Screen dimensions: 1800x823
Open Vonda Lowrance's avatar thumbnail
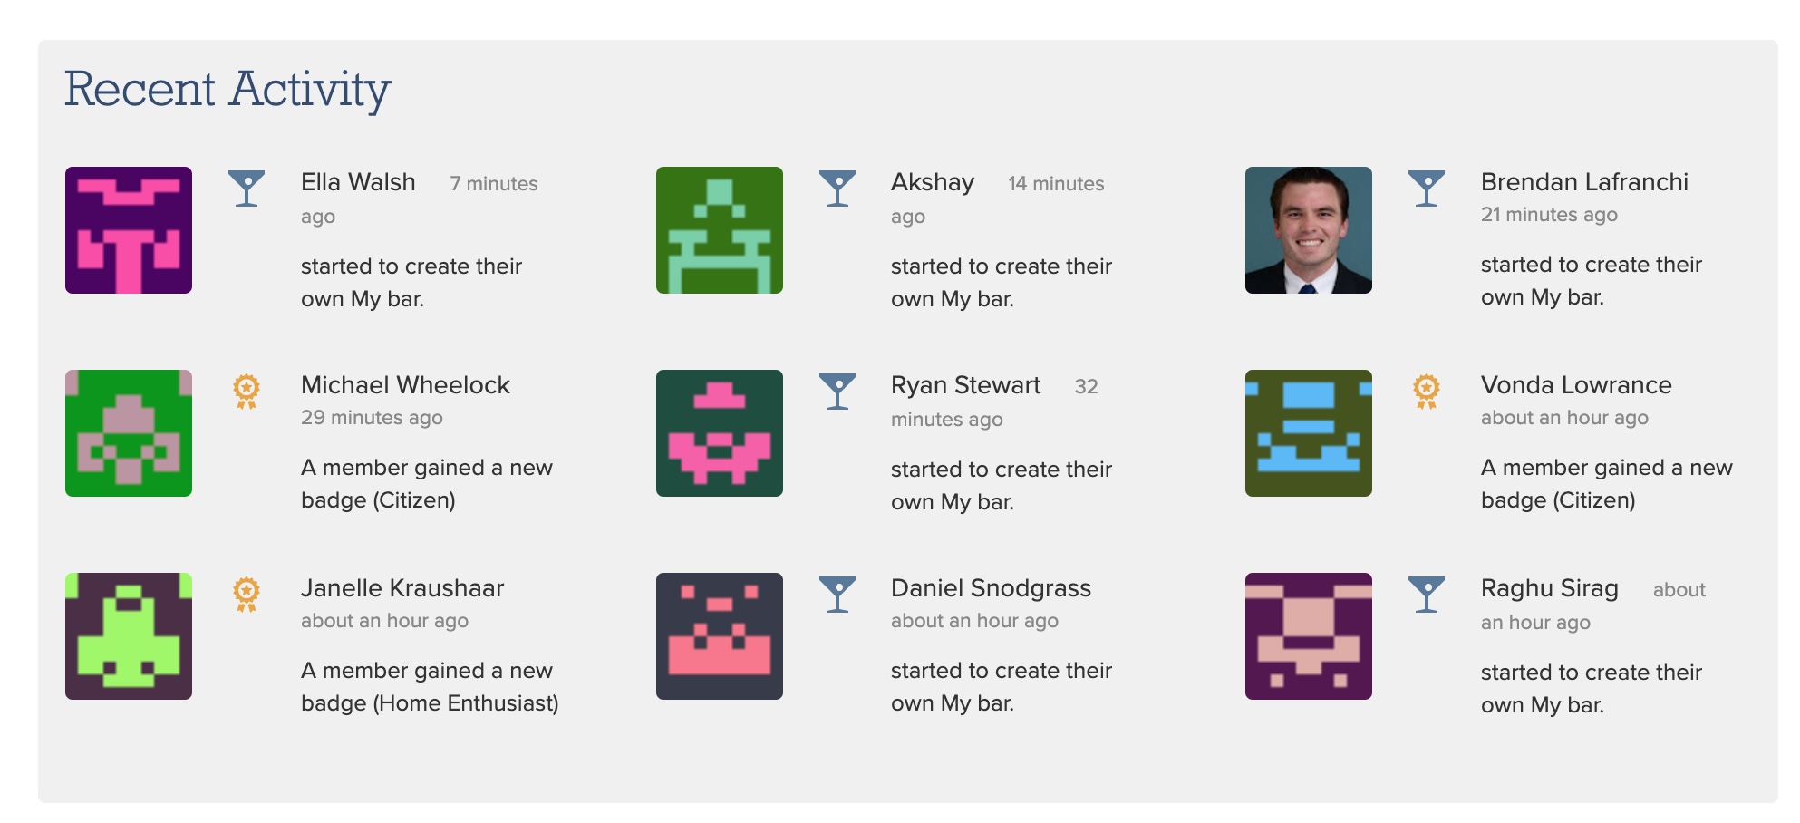tap(1309, 433)
